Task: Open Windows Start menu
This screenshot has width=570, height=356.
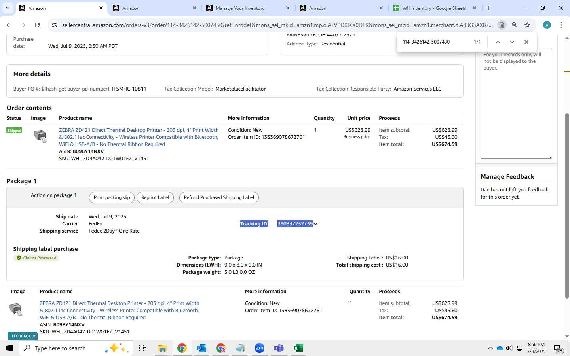Action: pos(9,348)
